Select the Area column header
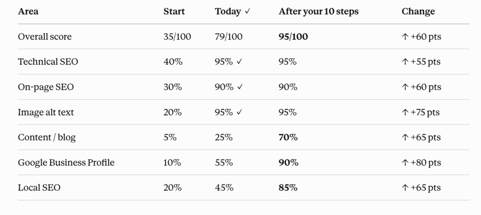 (x=28, y=12)
